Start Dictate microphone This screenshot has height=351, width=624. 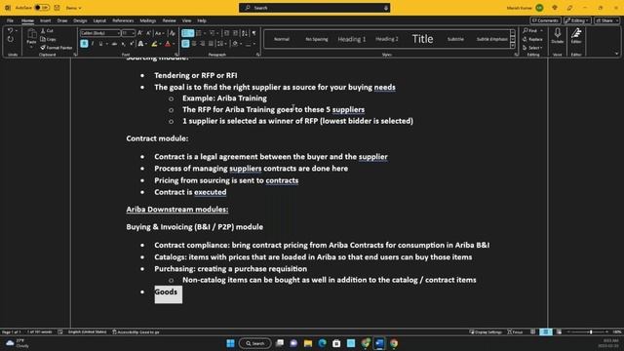pyautogui.click(x=557, y=36)
